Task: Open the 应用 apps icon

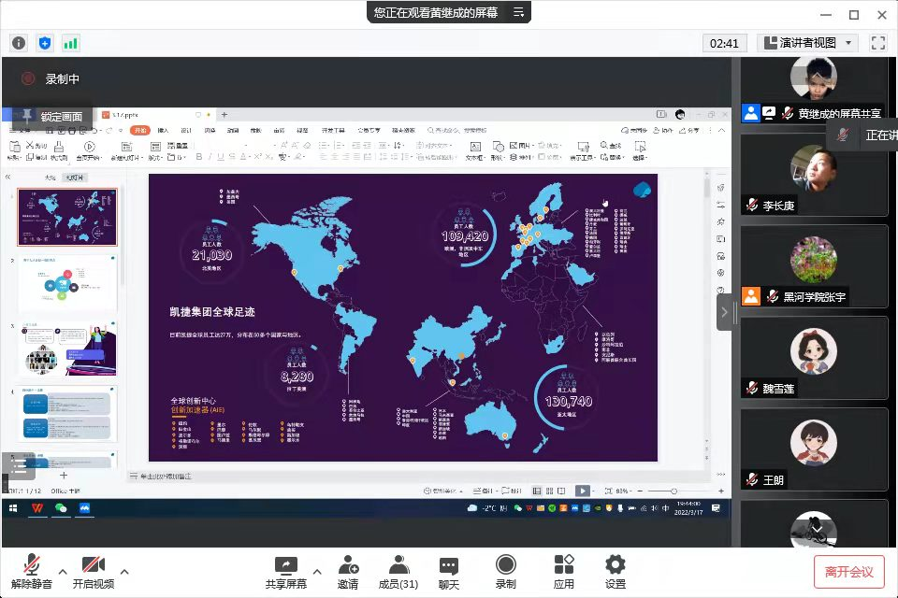Action: 563,572
